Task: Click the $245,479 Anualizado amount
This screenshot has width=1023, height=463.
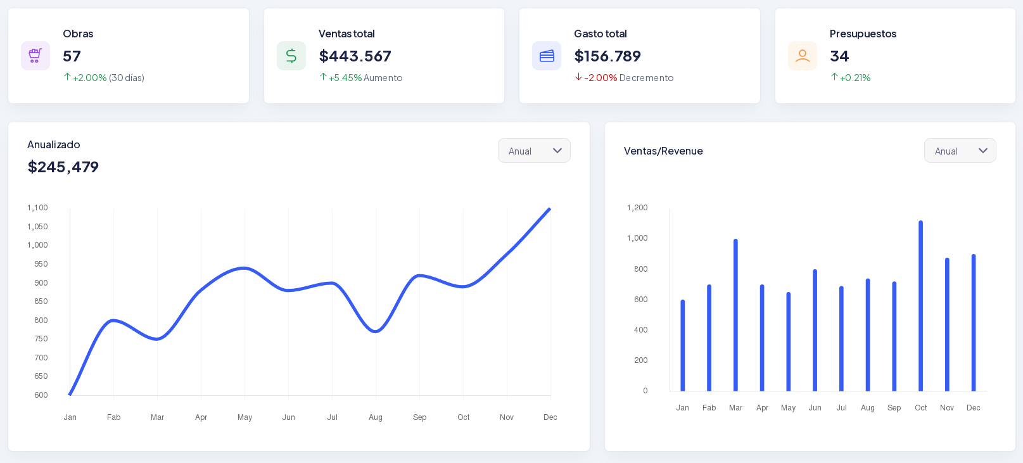Action: point(63,167)
